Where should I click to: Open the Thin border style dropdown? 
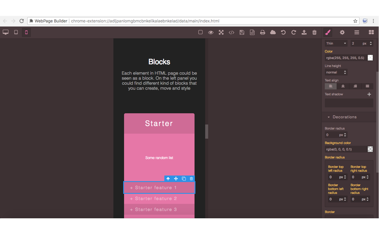(x=336, y=43)
